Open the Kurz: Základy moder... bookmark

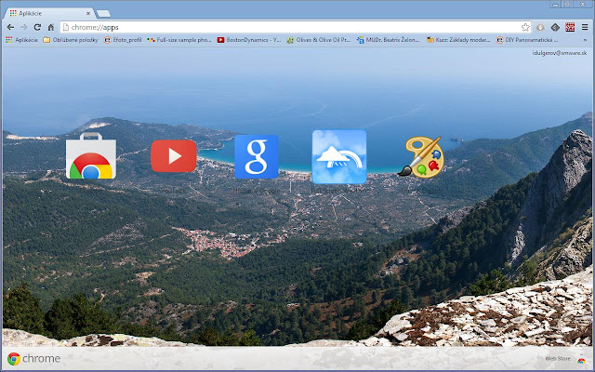[x=458, y=40]
